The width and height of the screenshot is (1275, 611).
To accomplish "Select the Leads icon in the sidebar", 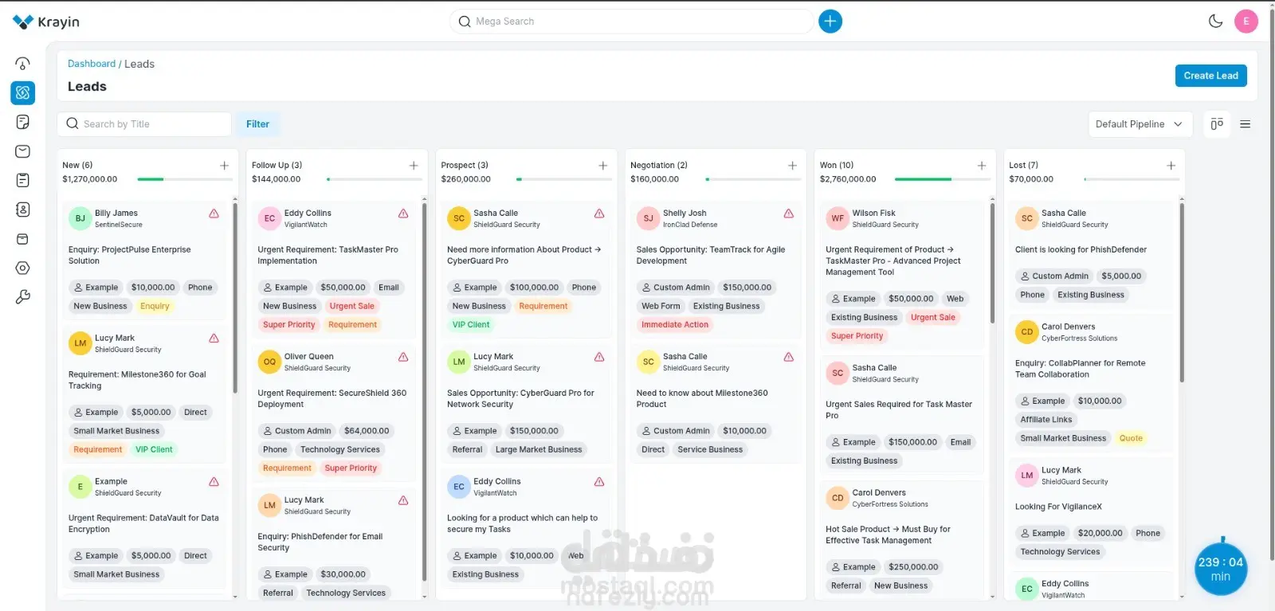I will pyautogui.click(x=23, y=92).
